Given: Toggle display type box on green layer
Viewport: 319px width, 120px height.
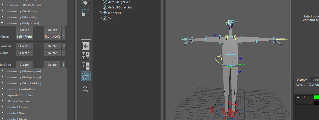Looking at the screenshot, I should 311,98.
